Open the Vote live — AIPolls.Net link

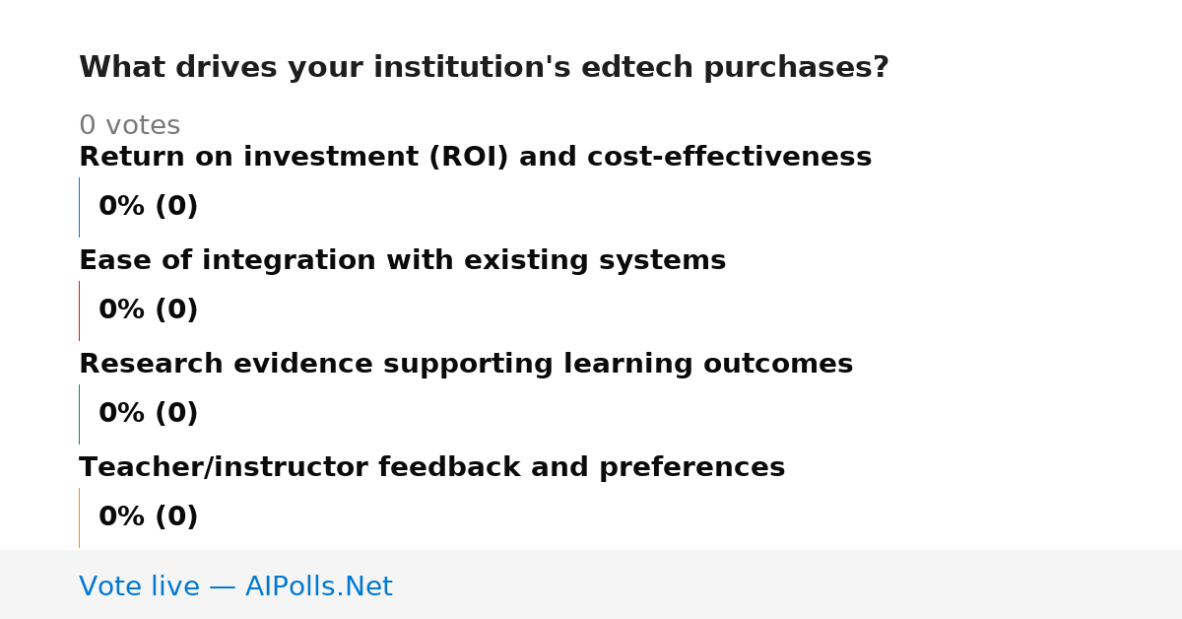(235, 587)
